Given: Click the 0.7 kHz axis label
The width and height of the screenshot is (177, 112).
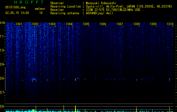Looking at the screenshot, I should pyautogui.click(x=3, y=92).
